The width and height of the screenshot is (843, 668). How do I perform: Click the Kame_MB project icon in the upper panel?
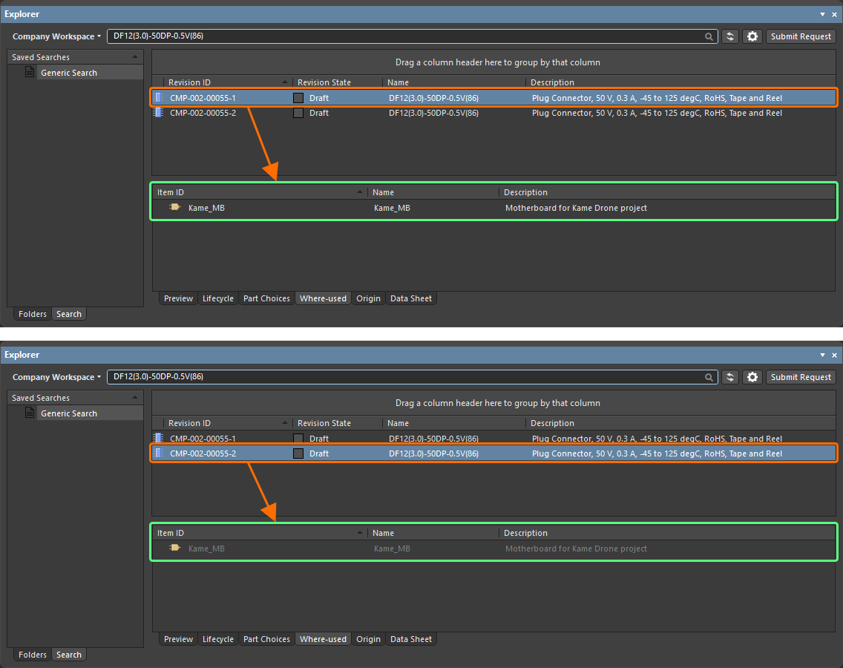(175, 208)
